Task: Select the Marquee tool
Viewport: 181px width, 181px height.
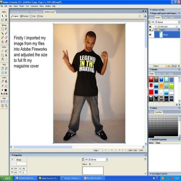Action: click(2, 29)
